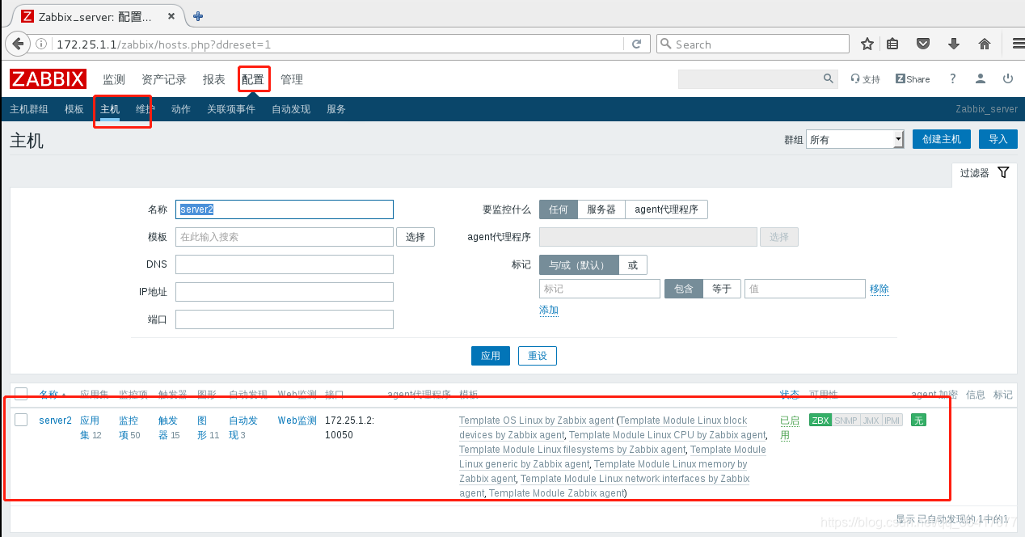1025x537 pixels.
Task: Reload the page with refresh icon
Action: pyautogui.click(x=637, y=44)
